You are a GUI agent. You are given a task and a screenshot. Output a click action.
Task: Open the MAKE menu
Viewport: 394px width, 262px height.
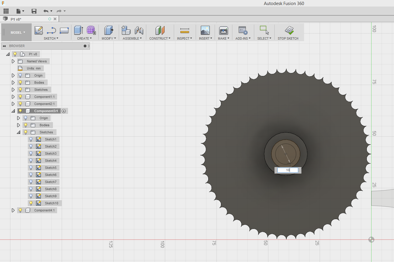tap(223, 38)
